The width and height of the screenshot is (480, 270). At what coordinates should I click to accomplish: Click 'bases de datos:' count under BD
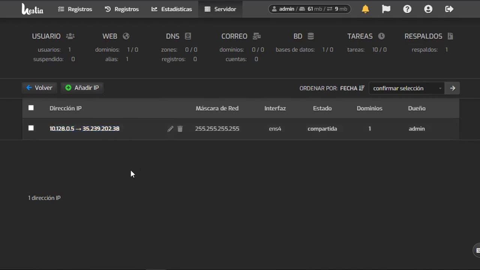[304, 49]
